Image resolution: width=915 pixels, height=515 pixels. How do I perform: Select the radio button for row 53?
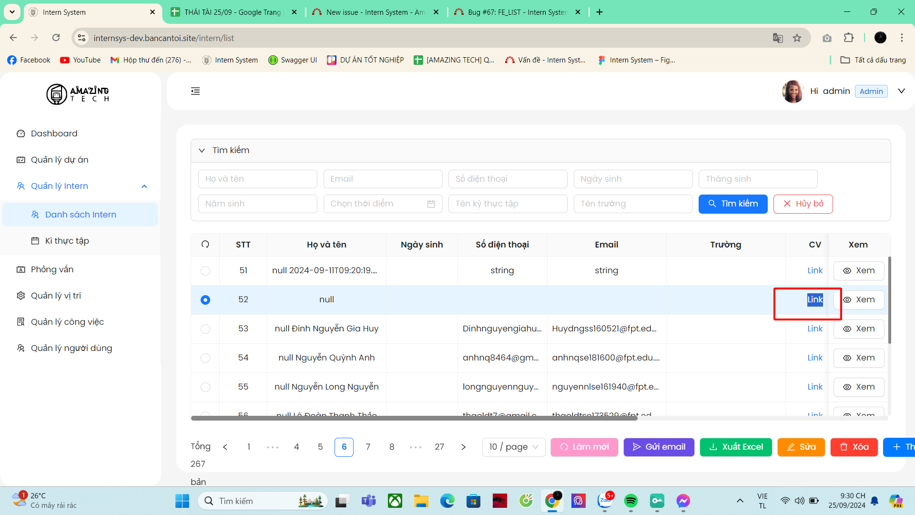coord(205,329)
